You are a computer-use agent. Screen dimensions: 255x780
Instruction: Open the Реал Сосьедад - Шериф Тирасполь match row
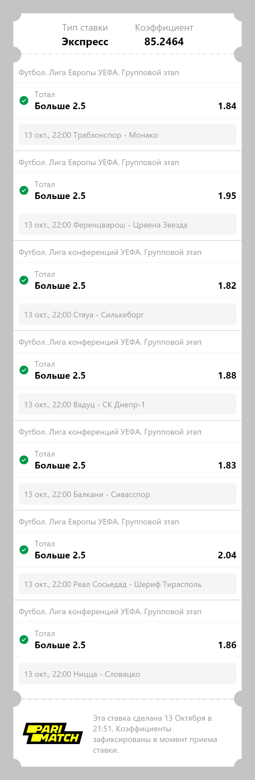[127, 584]
